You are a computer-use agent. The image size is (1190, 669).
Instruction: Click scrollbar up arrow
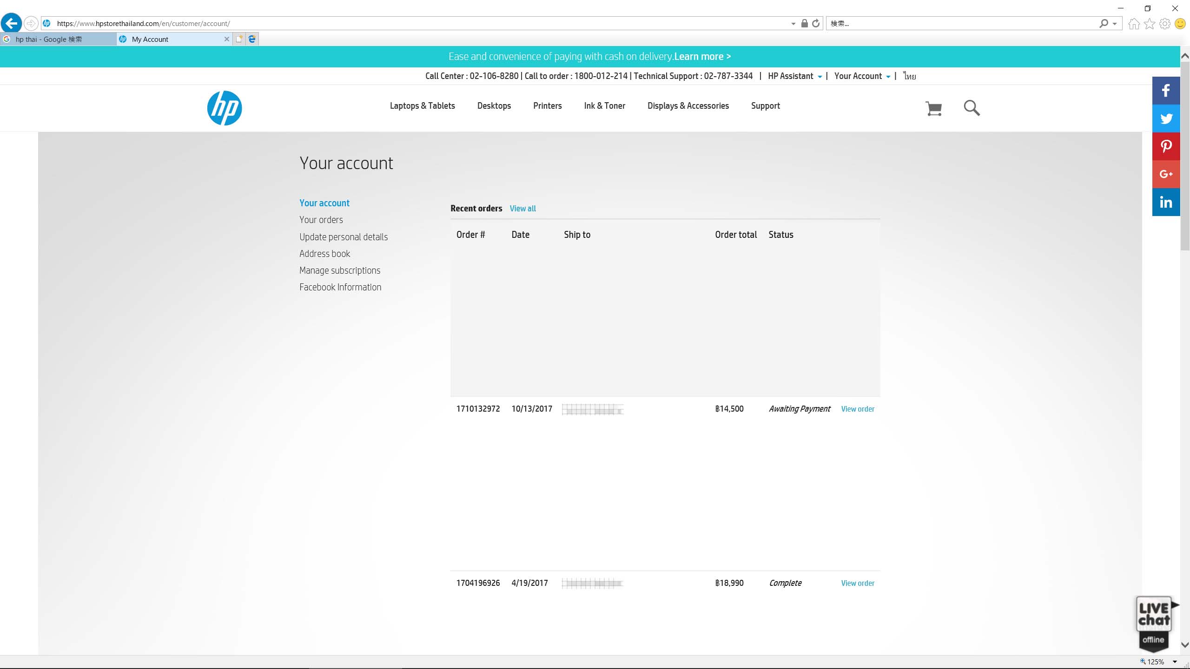point(1185,56)
